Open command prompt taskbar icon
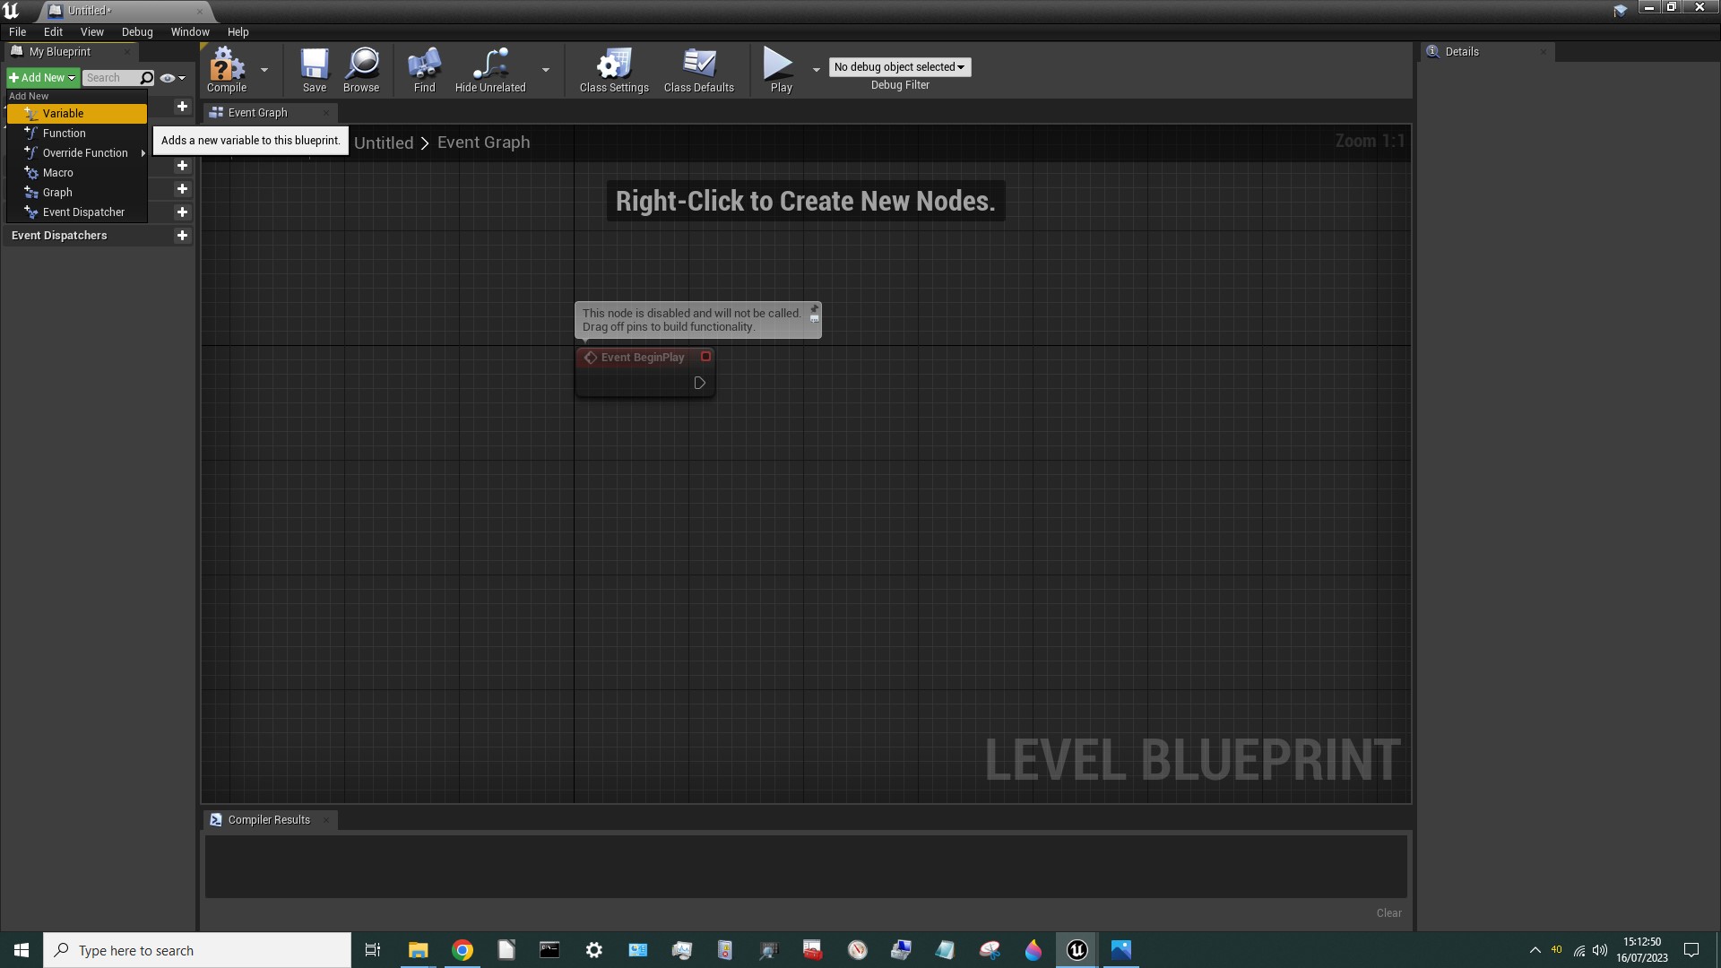Viewport: 1721px width, 968px height. click(x=549, y=950)
